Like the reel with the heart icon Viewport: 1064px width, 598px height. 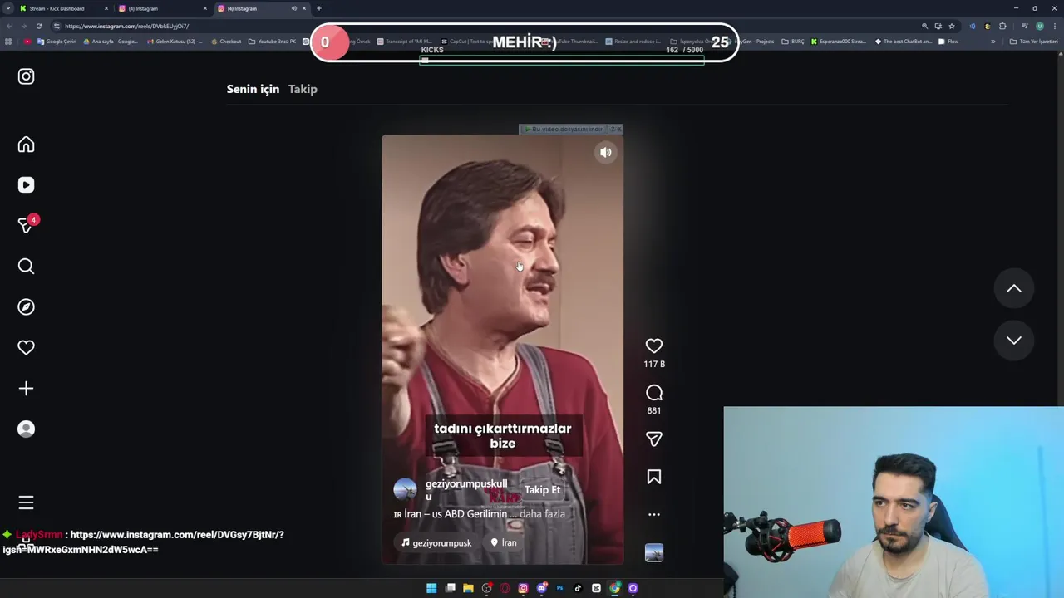pyautogui.click(x=654, y=346)
